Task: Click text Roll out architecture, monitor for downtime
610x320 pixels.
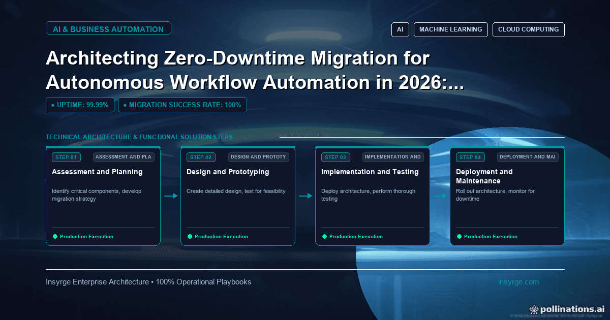Action: pyautogui.click(x=495, y=195)
